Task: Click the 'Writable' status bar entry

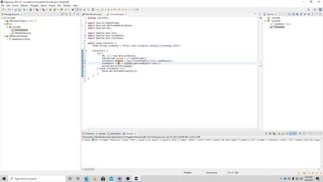Action: (x=187, y=173)
